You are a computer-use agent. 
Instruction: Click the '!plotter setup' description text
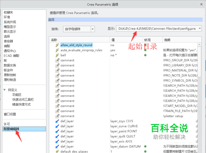[173, 116]
